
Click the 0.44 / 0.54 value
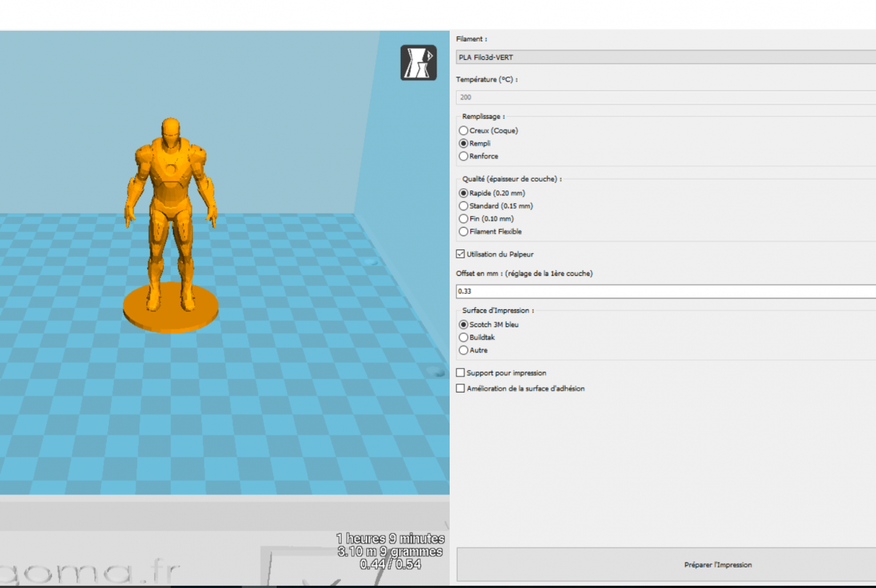click(391, 564)
